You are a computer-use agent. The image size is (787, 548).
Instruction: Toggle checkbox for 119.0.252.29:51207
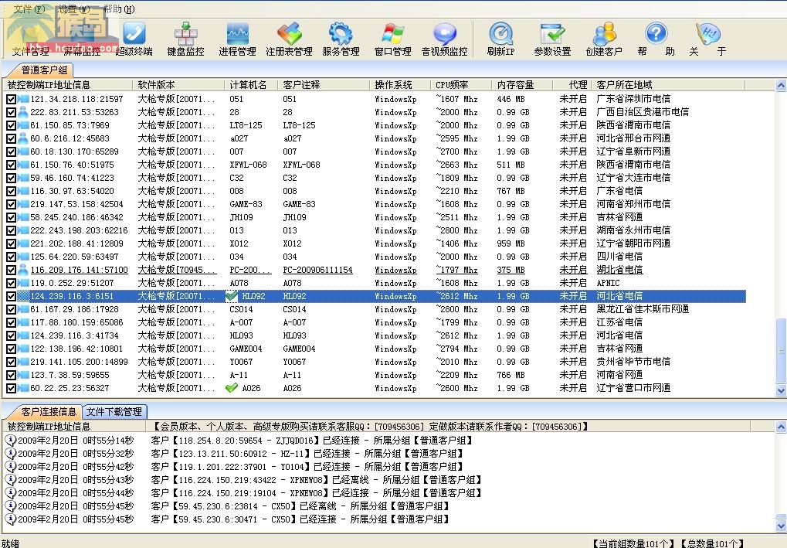[x=11, y=284]
